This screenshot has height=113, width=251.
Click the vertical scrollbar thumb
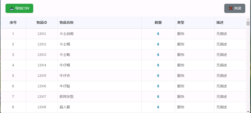(248, 23)
